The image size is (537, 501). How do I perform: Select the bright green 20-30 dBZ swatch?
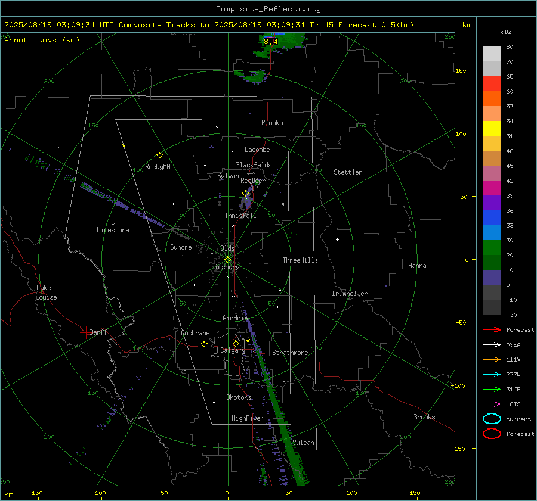[492, 248]
